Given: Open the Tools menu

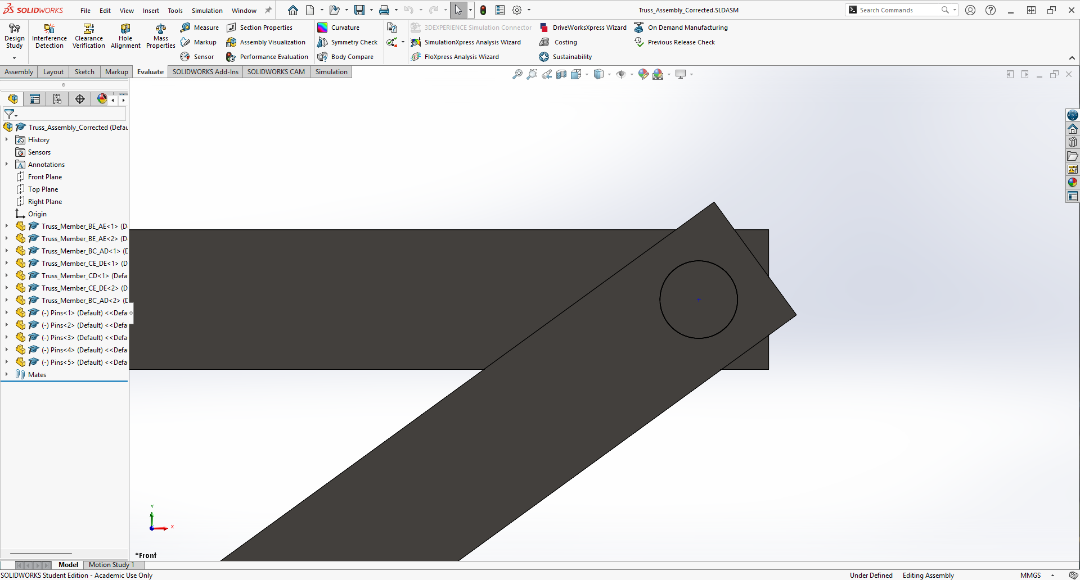Looking at the screenshot, I should 175,11.
